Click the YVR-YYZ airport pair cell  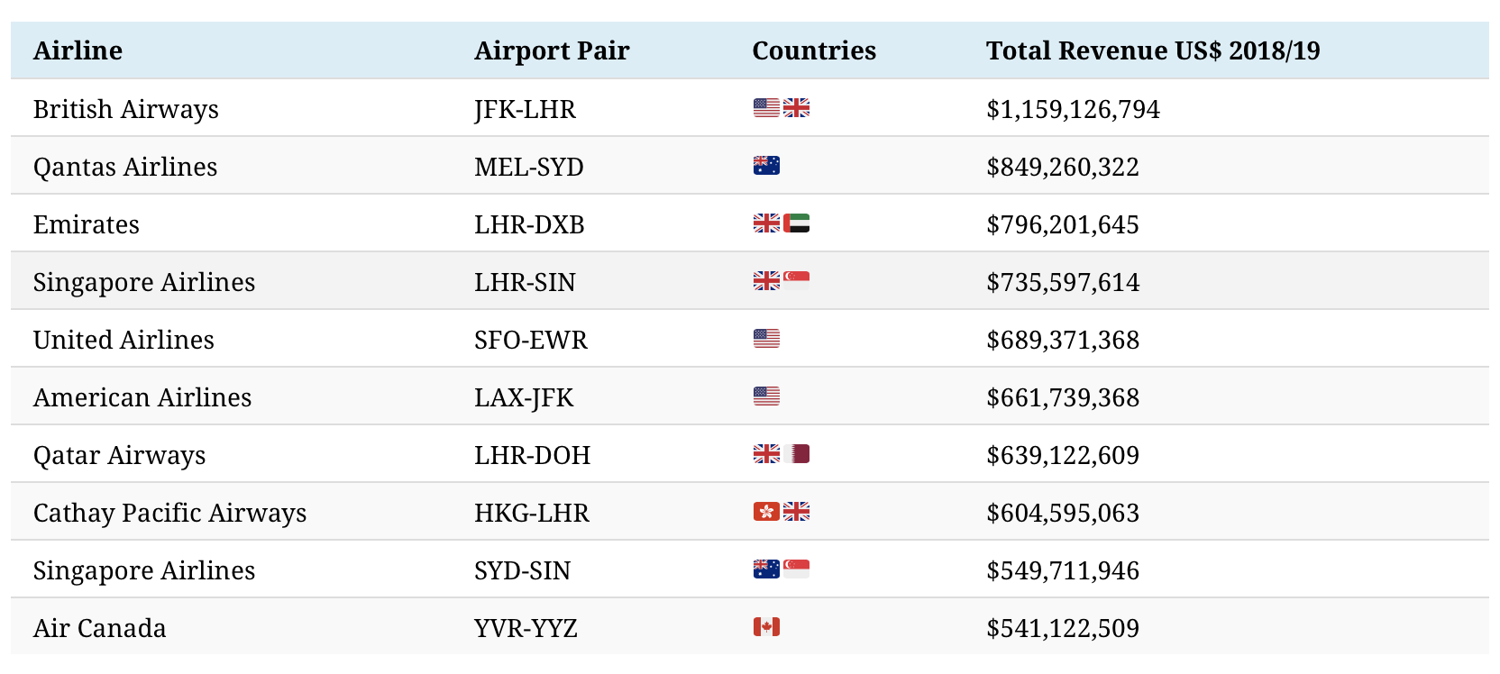[x=526, y=628]
